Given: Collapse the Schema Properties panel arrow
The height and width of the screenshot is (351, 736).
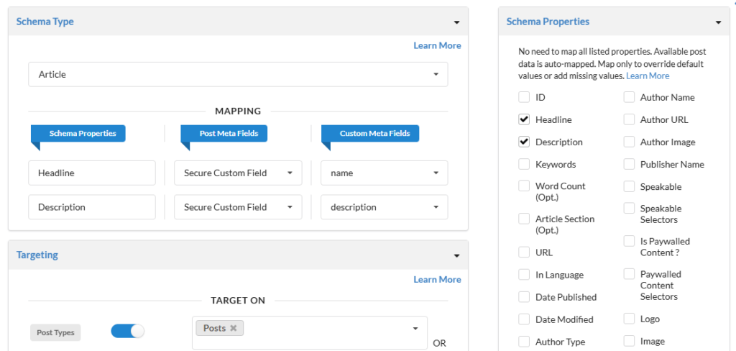Looking at the screenshot, I should coord(717,22).
